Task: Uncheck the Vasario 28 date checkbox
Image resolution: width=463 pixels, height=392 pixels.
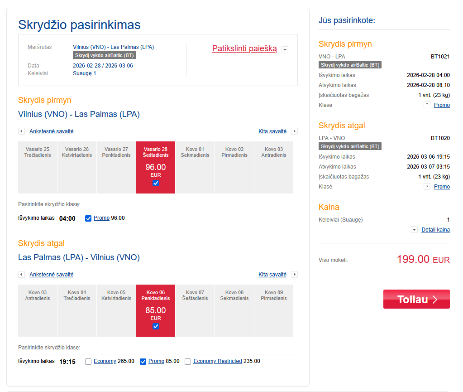Action: pyautogui.click(x=156, y=183)
